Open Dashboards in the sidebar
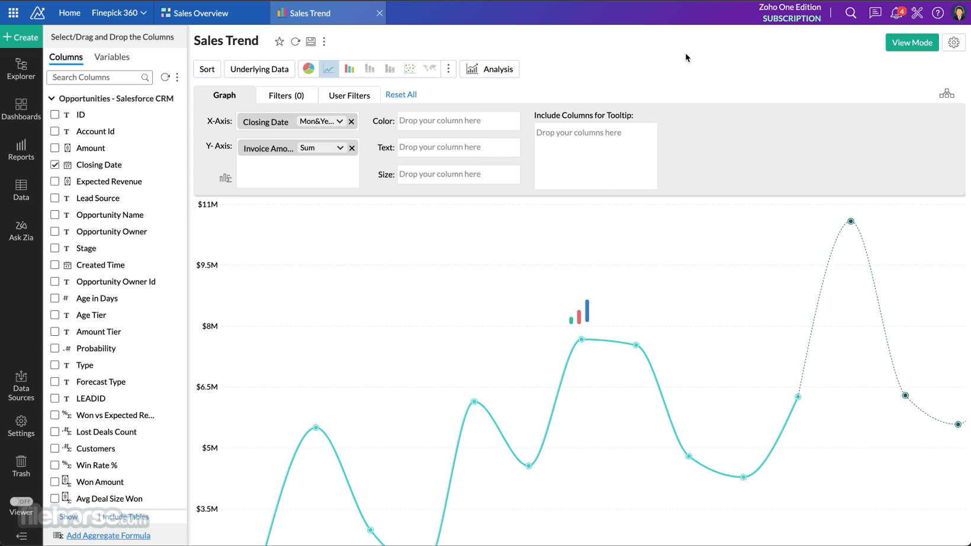 [x=21, y=109]
